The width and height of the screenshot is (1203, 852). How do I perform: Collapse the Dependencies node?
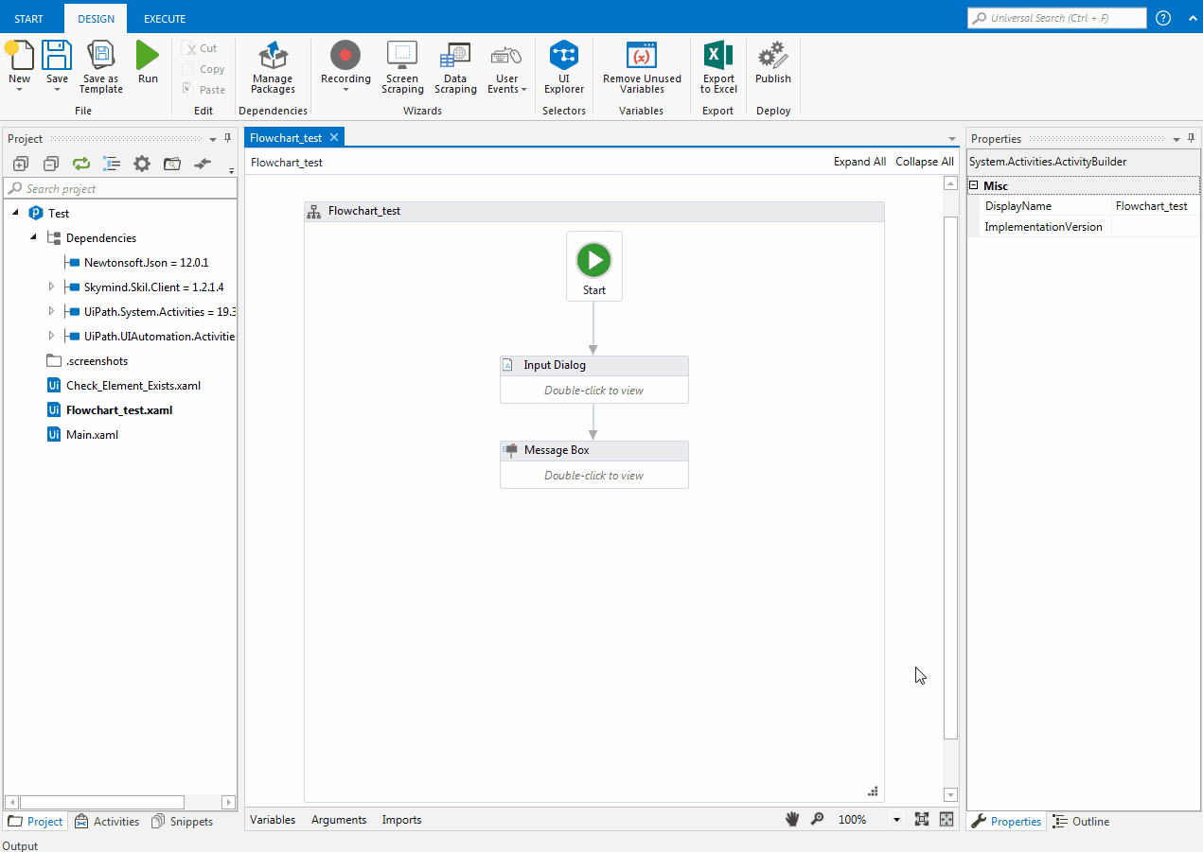coord(33,237)
